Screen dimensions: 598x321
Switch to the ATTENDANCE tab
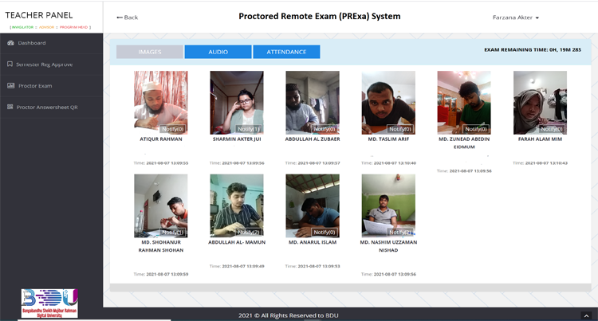[286, 52]
